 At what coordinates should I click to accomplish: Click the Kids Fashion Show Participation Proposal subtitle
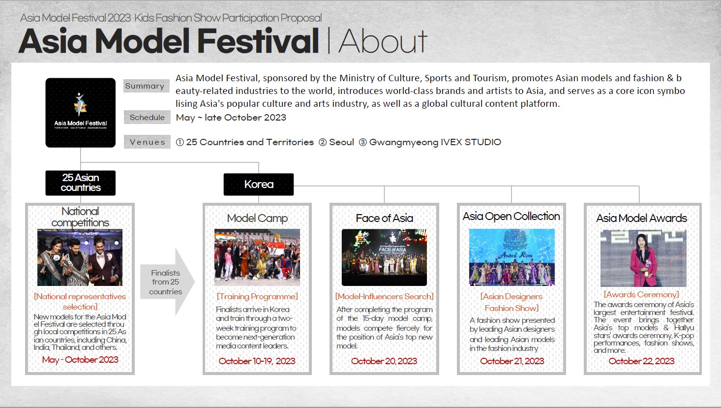click(228, 18)
